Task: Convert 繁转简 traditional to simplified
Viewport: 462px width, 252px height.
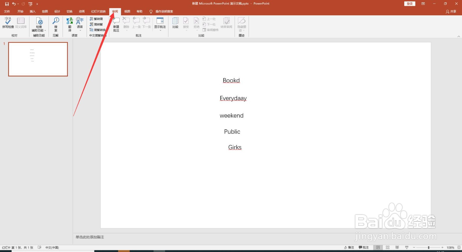Action: point(96,19)
